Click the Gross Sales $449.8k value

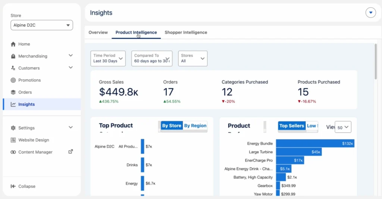click(x=119, y=92)
